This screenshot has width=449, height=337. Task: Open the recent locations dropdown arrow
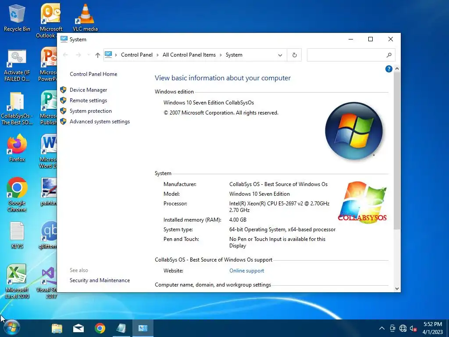[89, 55]
